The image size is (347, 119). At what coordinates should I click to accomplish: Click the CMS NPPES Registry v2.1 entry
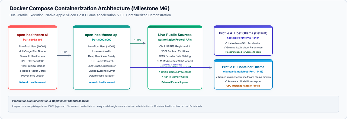[x=175, y=47]
